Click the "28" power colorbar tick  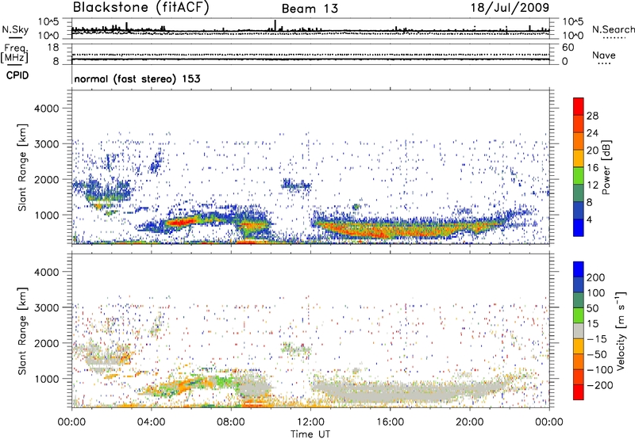(x=592, y=116)
